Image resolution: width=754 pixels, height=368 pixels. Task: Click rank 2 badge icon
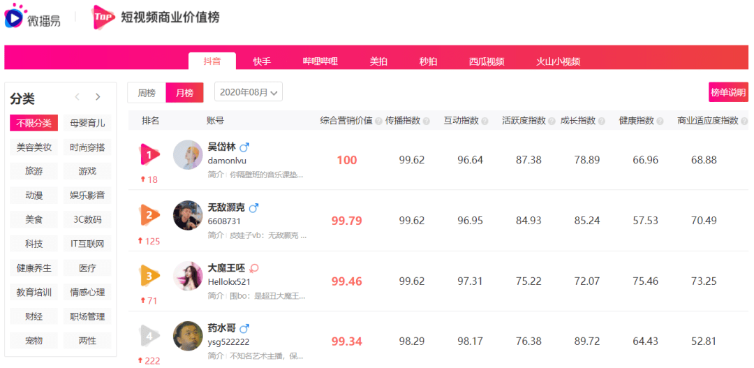pos(149,215)
